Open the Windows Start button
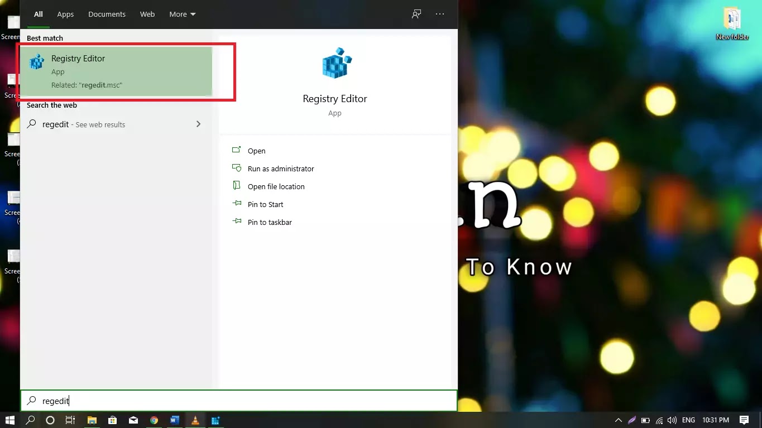762x428 pixels. point(9,420)
